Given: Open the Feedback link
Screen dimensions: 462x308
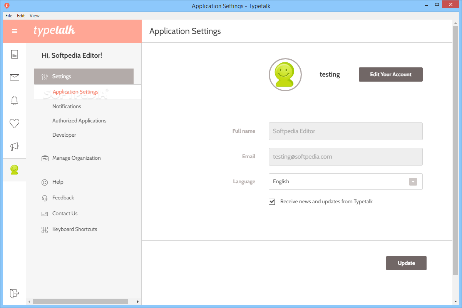Looking at the screenshot, I should tap(63, 198).
